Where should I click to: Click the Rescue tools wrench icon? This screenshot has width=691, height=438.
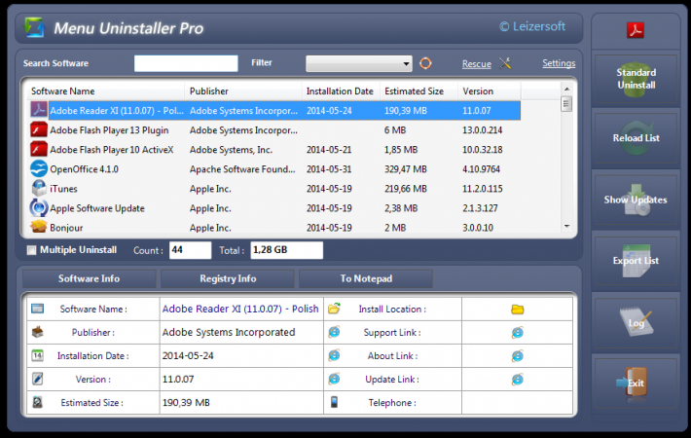coord(505,63)
